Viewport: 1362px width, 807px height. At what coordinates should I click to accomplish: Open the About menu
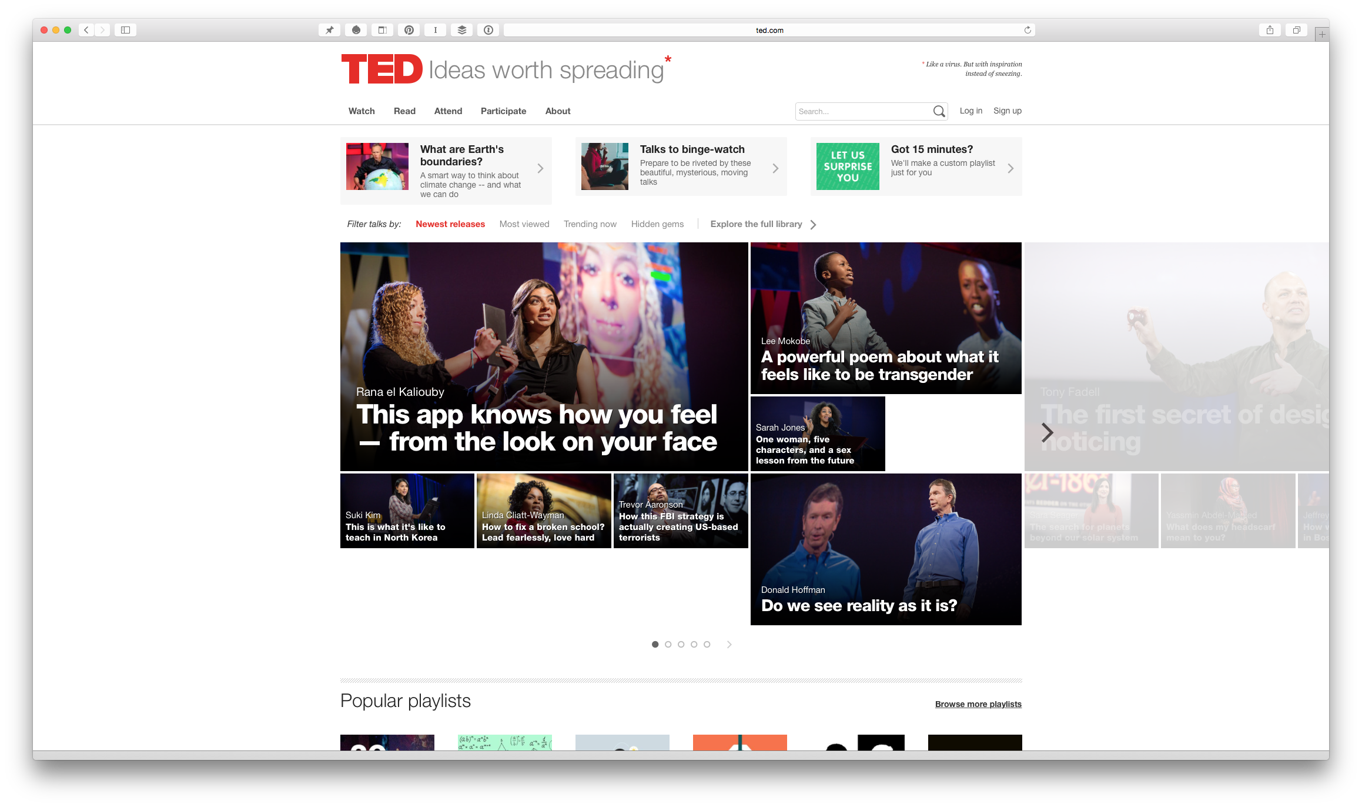[x=558, y=111]
